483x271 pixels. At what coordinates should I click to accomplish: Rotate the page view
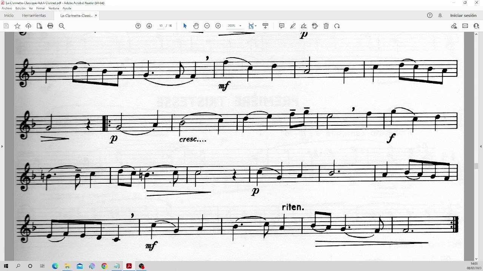point(337,26)
